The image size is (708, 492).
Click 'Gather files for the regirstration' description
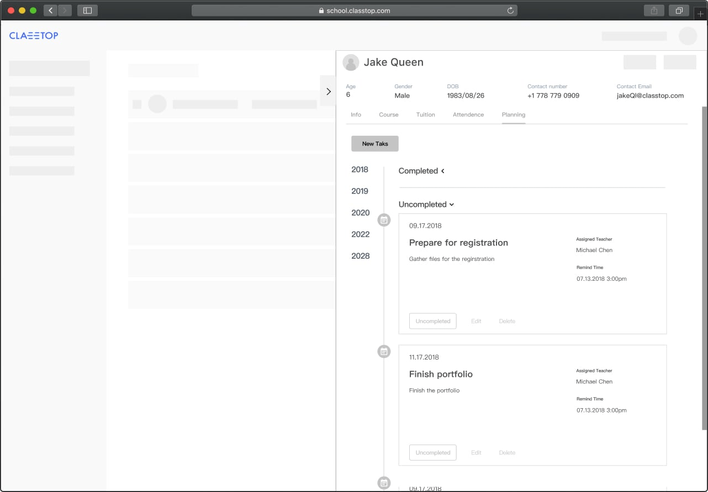coord(452,259)
